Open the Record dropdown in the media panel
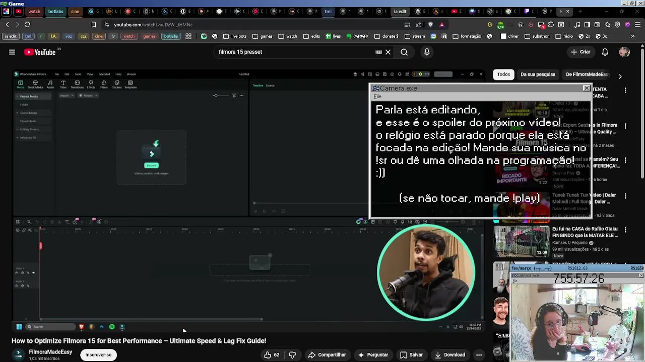This screenshot has height=362, width=645. [88, 96]
